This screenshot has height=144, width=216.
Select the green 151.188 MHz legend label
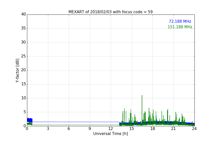[x=180, y=27]
